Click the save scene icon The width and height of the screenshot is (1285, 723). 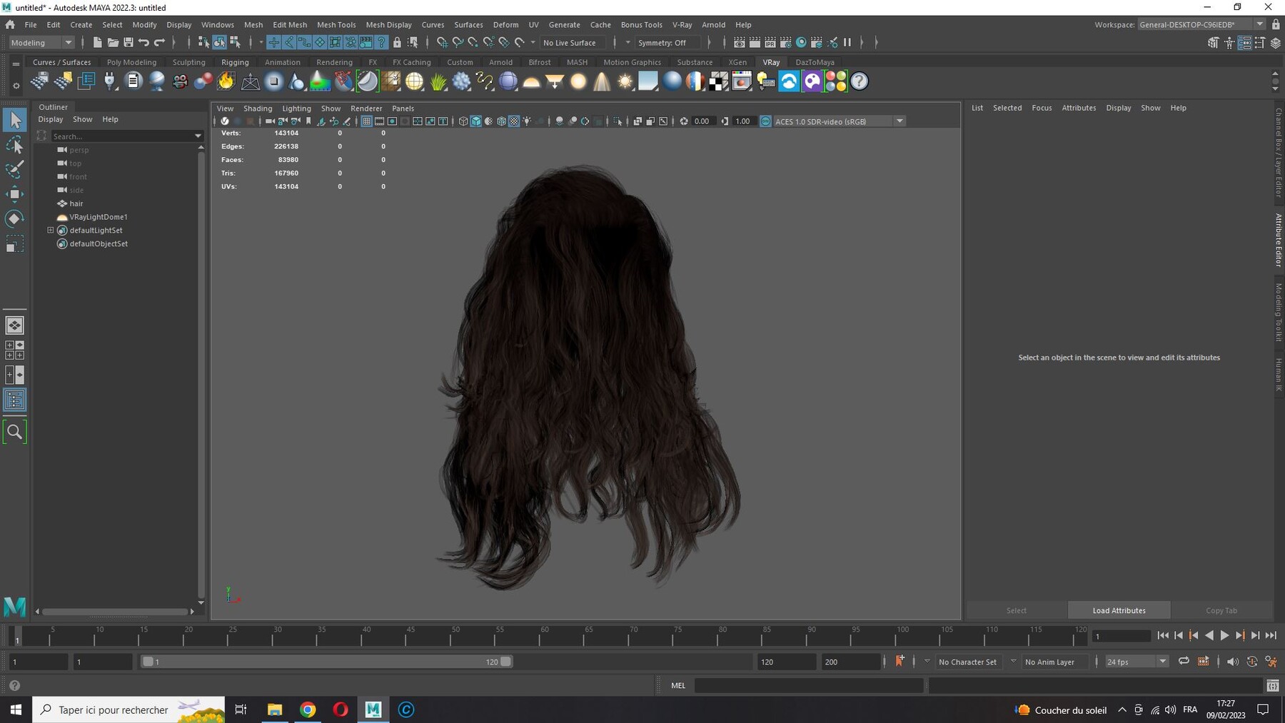point(128,43)
